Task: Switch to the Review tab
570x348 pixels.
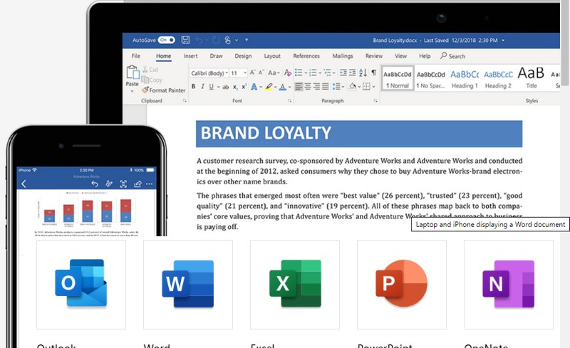Action: [x=374, y=56]
